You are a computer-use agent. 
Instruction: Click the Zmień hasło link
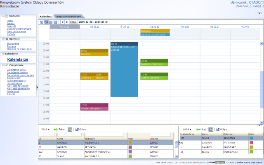(x=243, y=6)
